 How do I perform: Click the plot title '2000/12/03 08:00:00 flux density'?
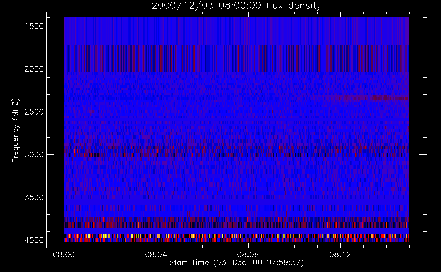tap(236, 6)
